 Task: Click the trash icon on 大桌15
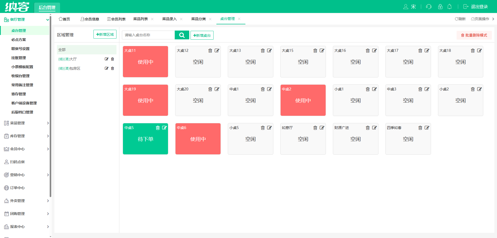click(x=315, y=51)
